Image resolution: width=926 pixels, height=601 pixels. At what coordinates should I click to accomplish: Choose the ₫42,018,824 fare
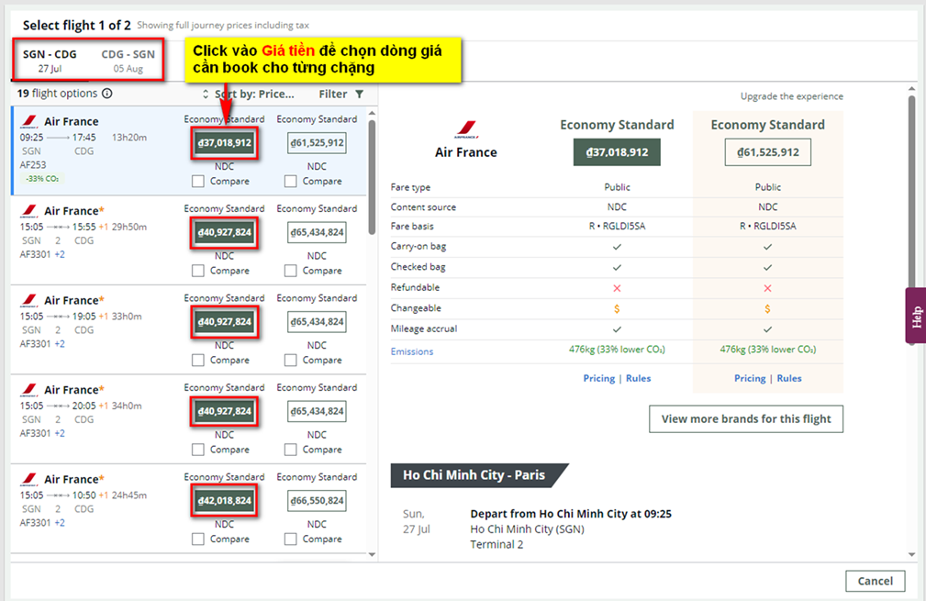coord(225,501)
